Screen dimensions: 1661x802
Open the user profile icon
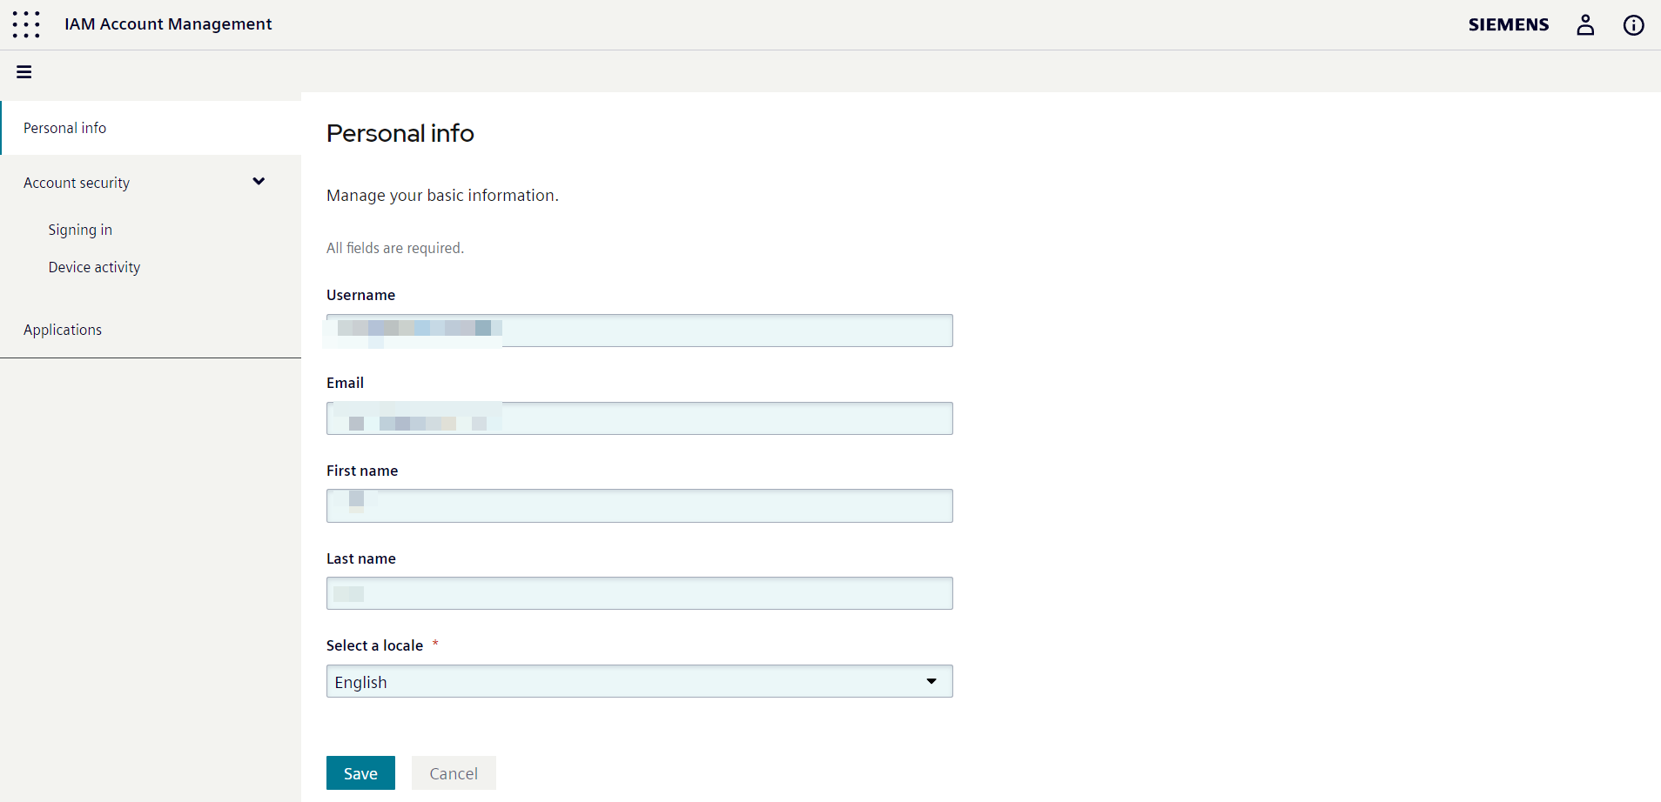click(x=1585, y=25)
